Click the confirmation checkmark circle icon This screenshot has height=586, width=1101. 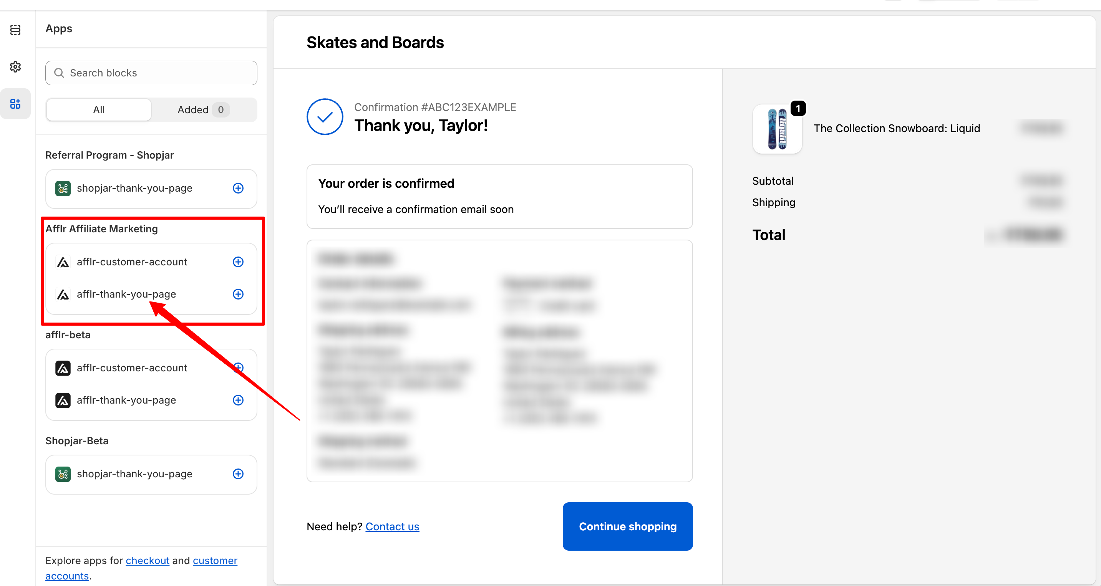pyautogui.click(x=325, y=117)
